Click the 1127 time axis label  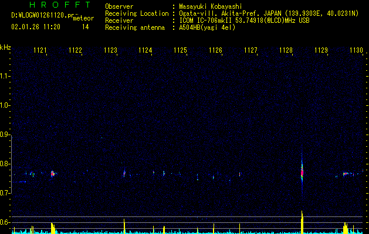pyautogui.click(x=251, y=50)
